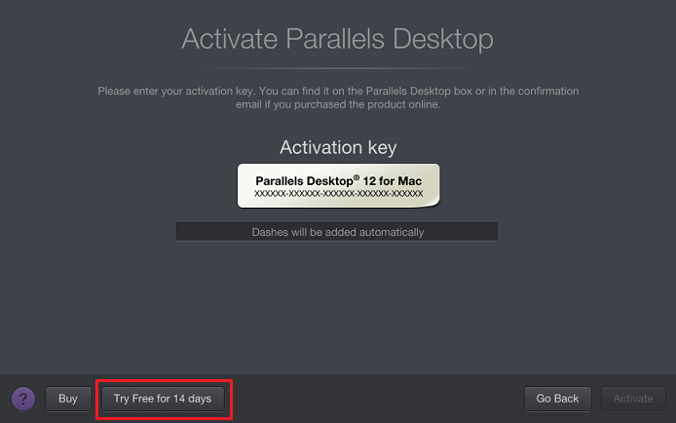Open help with the purple question mark icon
The width and height of the screenshot is (676, 423).
[23, 399]
